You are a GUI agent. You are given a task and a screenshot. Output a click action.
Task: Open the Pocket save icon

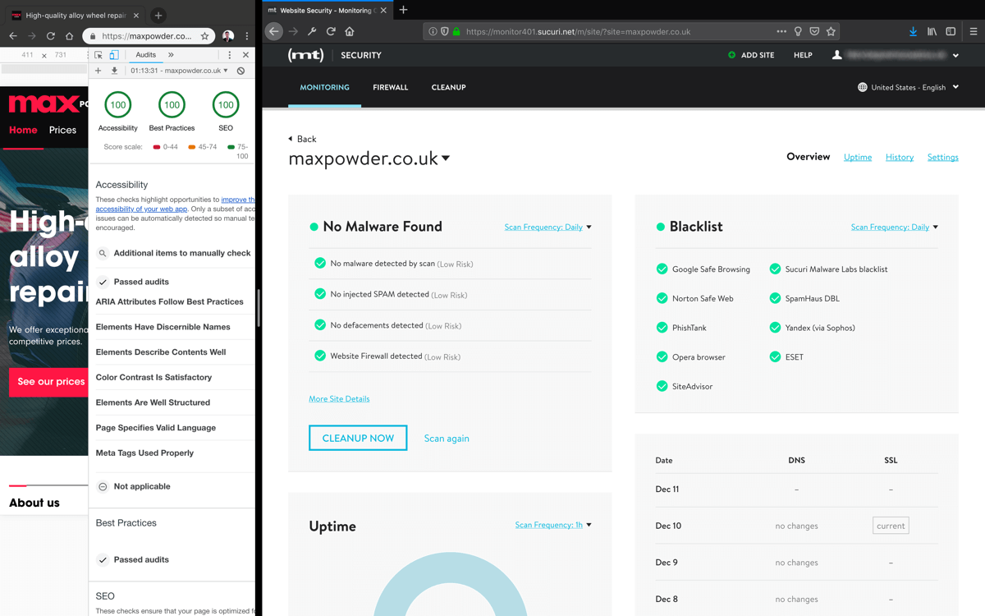click(814, 31)
